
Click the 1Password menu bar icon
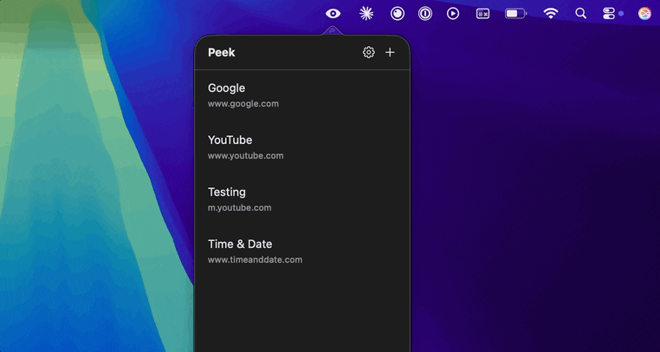(x=425, y=14)
